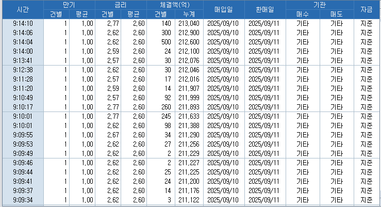The width and height of the screenshot is (381, 207).
Task: Click the 245 volume cell
Action: (161, 117)
